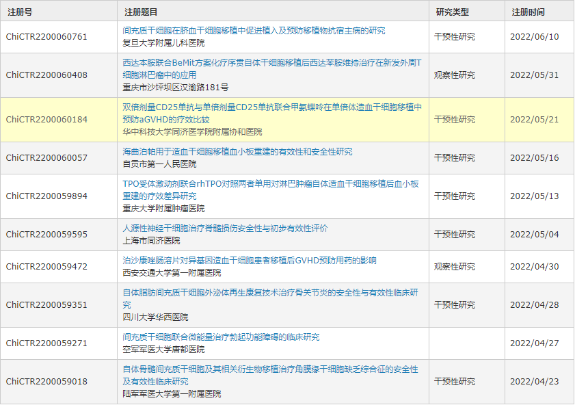Select registration number ChiCTR2200060184 in highlighted row
The image size is (575, 405).
[46, 120]
